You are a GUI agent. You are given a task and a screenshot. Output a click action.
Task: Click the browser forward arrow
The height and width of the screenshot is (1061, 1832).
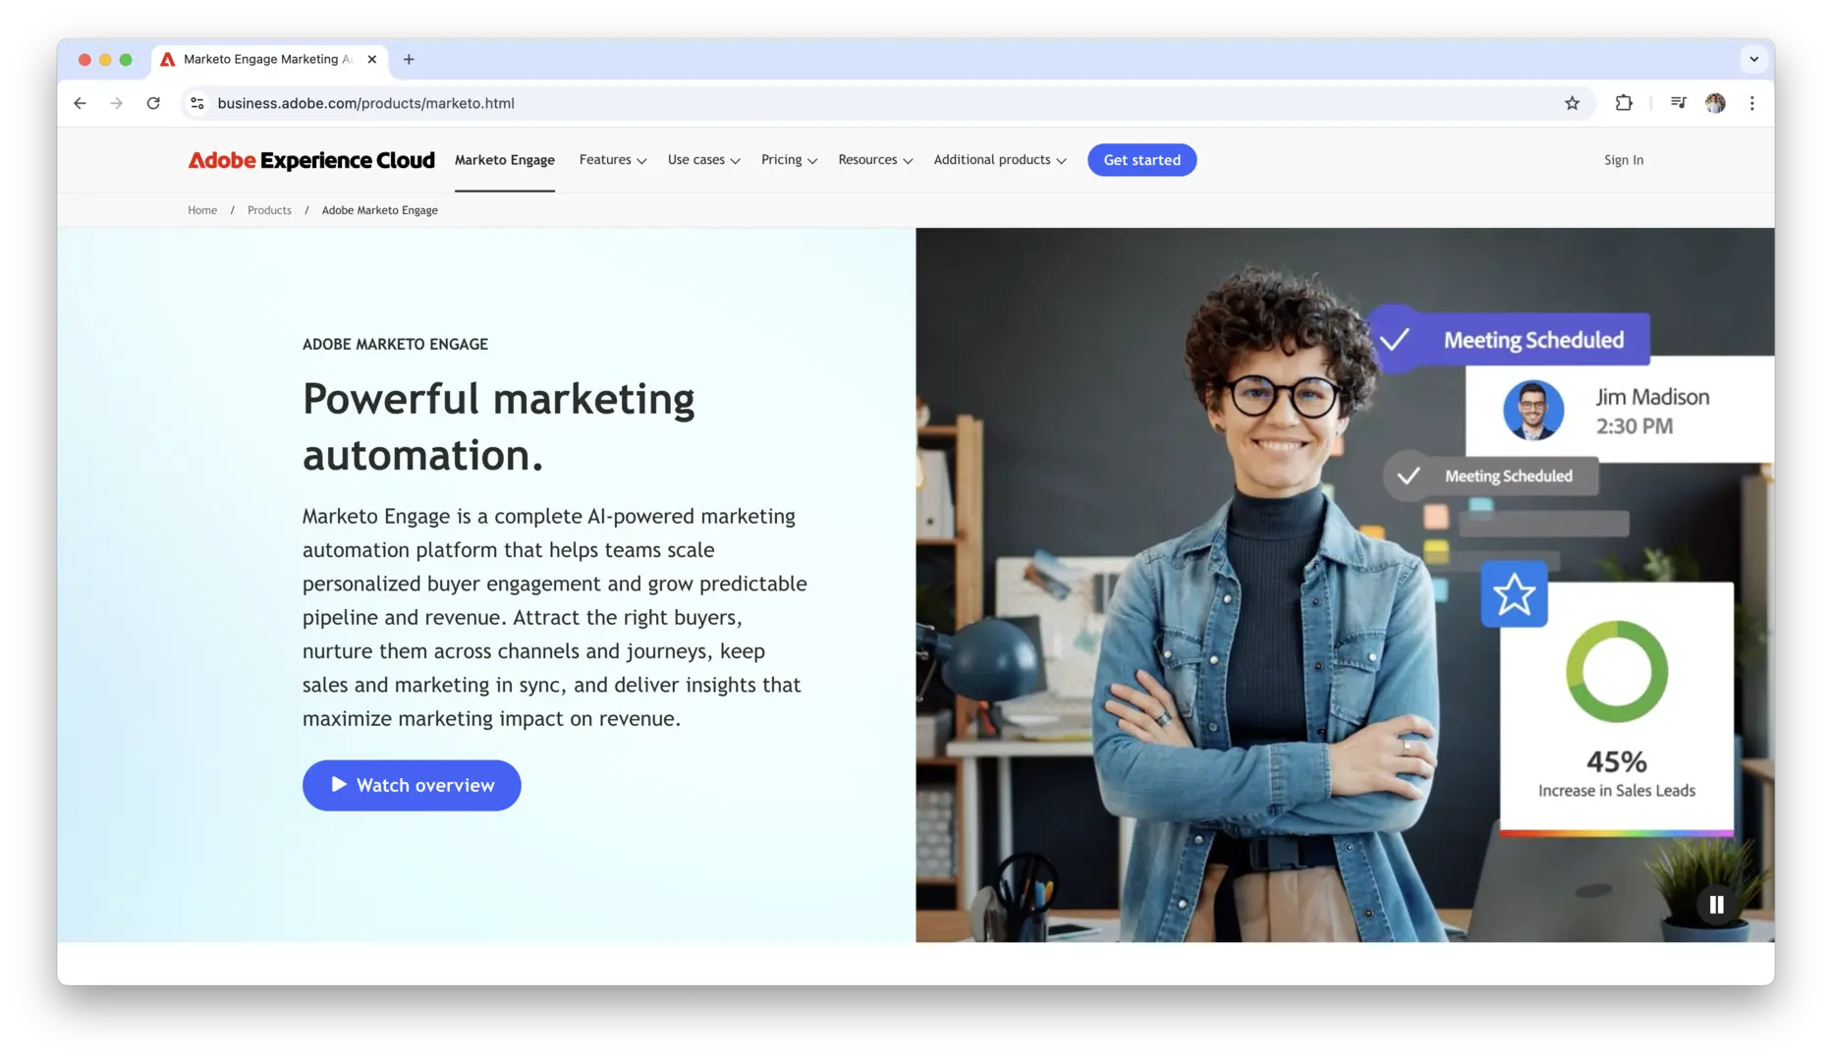coord(116,103)
